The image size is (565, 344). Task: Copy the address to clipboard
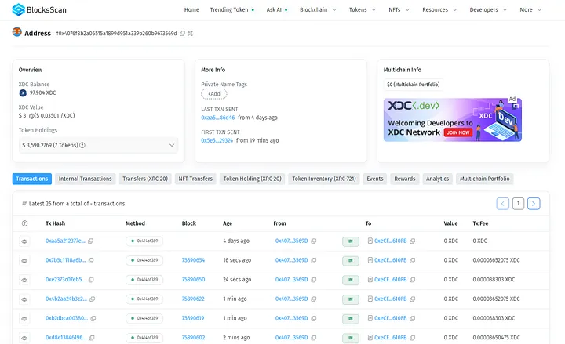coord(183,34)
